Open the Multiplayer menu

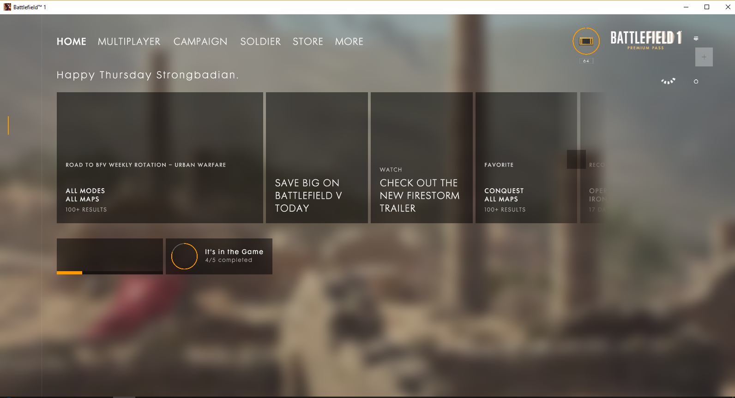tap(129, 42)
